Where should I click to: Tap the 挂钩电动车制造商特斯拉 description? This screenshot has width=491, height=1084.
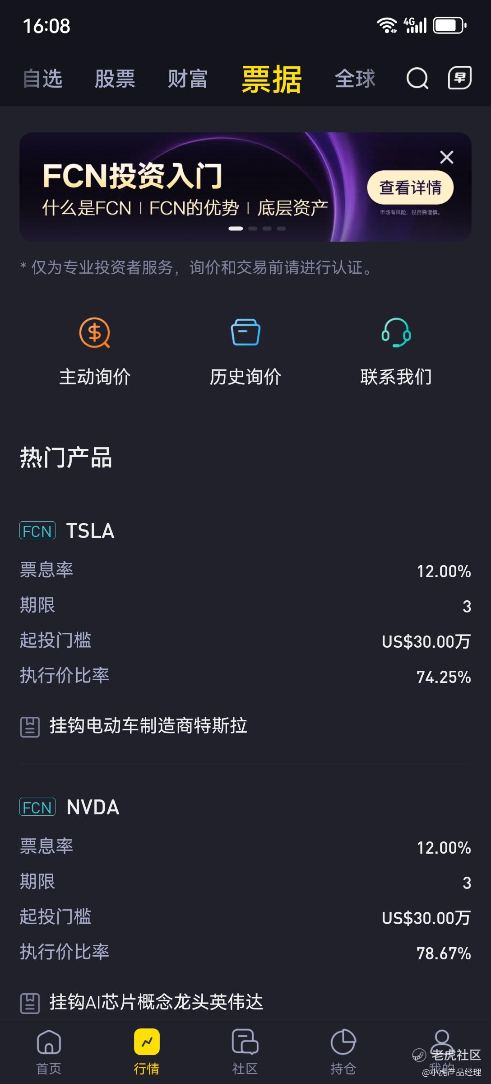pyautogui.click(x=148, y=726)
